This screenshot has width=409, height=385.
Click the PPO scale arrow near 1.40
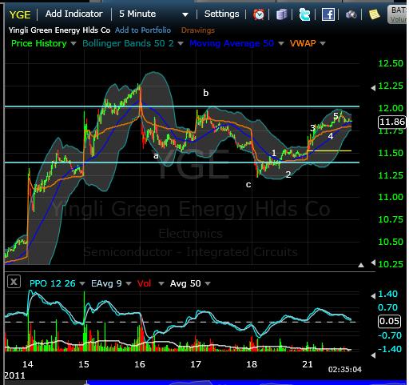tap(373, 296)
